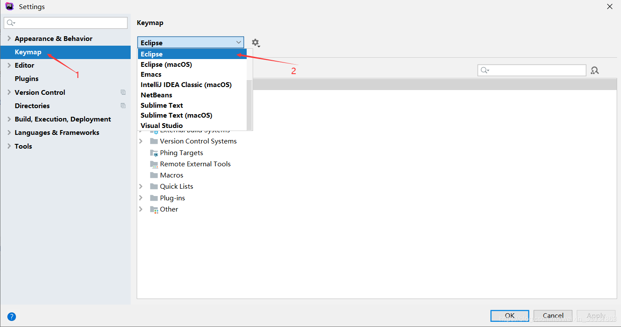
Task: Click the Plug-ins folder icon
Action: (x=154, y=198)
